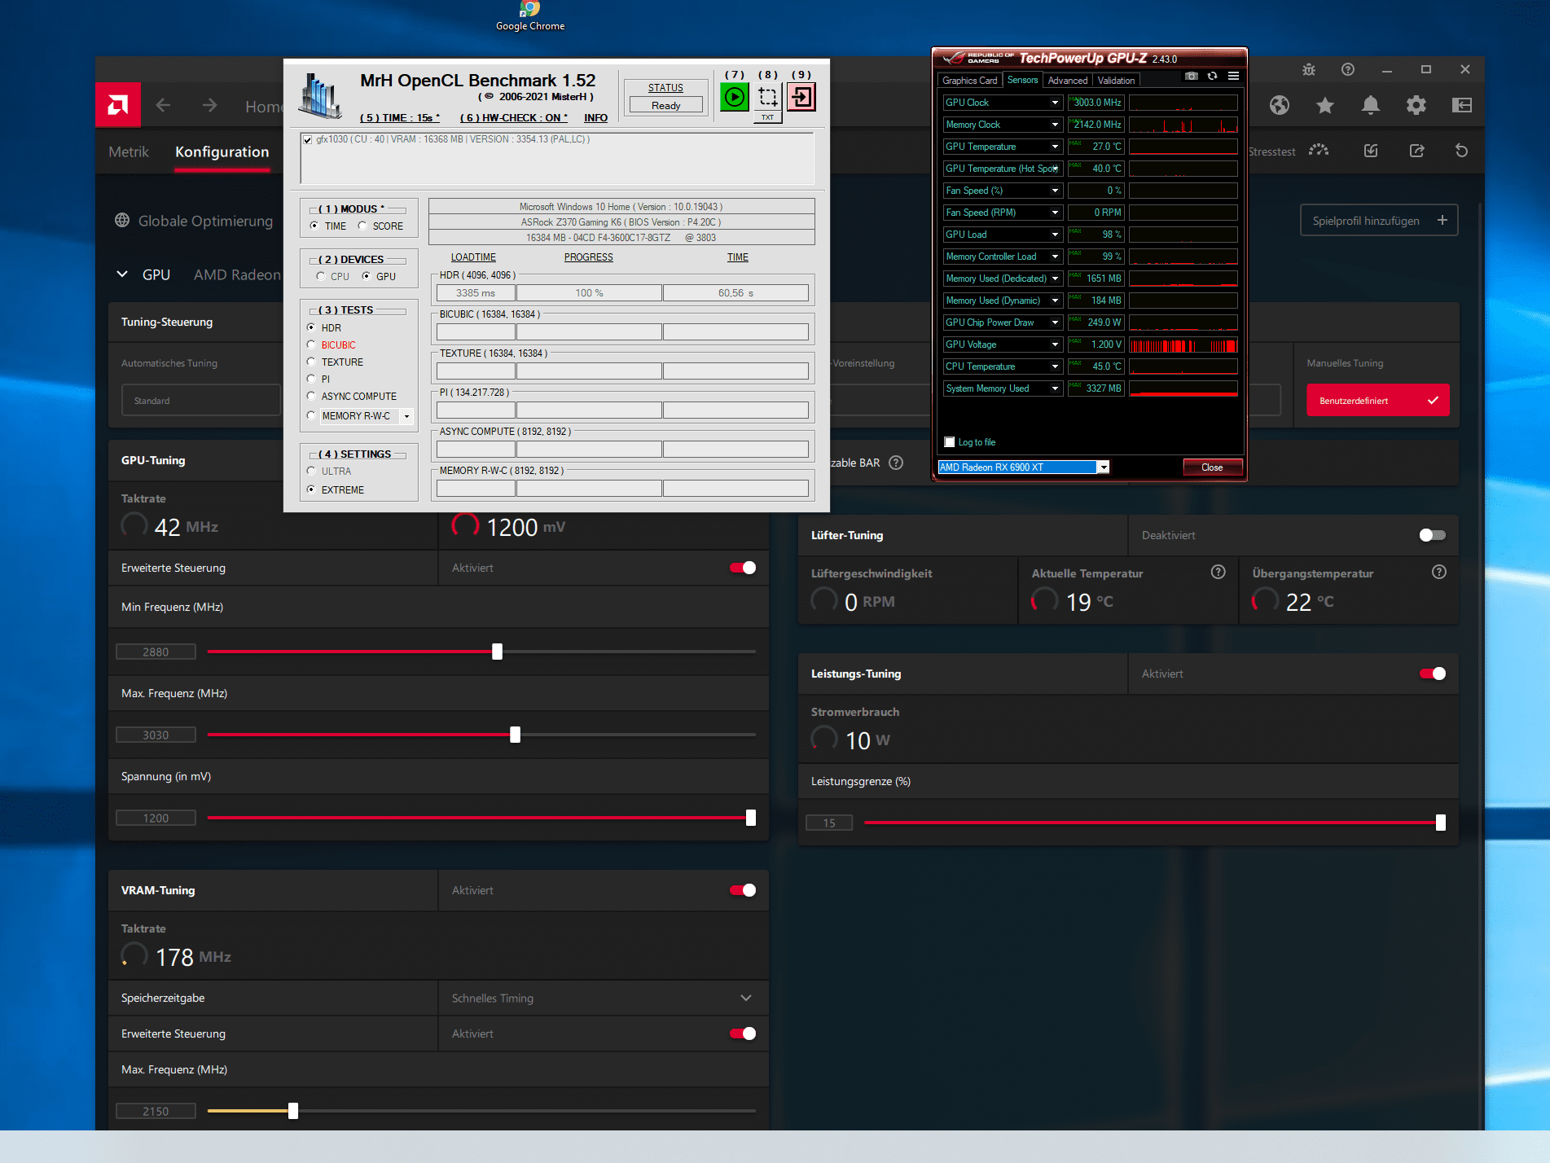Screen dimensions: 1550x1163
Task: Click help icon for Übergangstemperatur
Action: [x=1439, y=572]
